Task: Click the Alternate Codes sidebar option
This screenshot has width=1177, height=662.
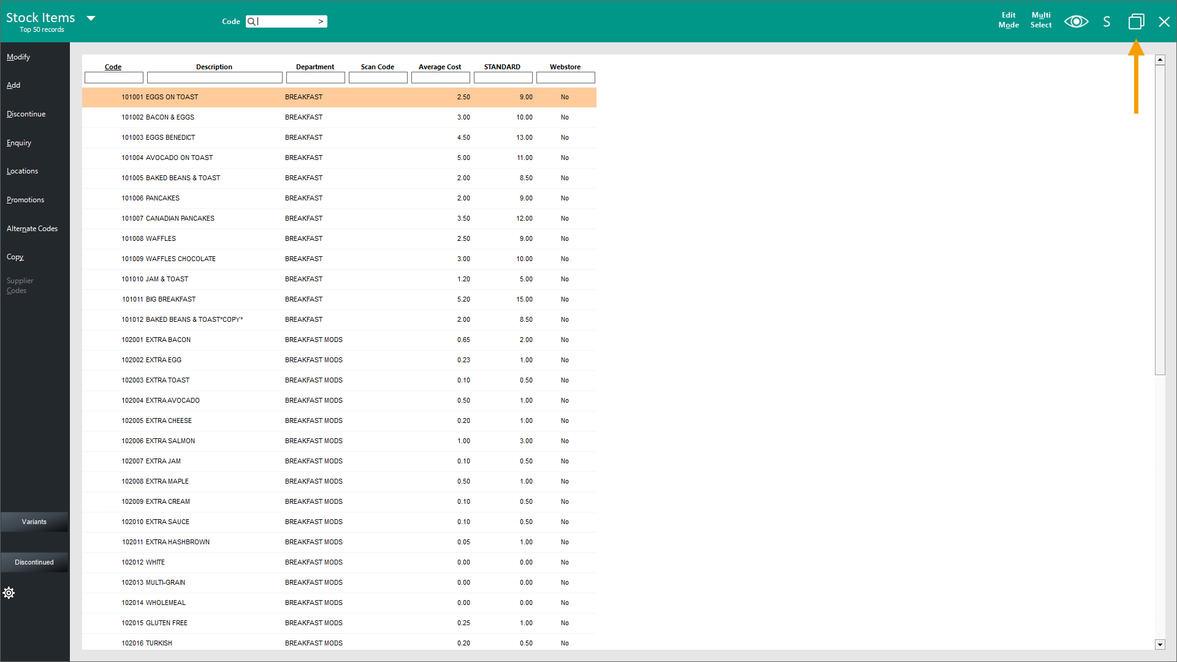Action: [32, 228]
